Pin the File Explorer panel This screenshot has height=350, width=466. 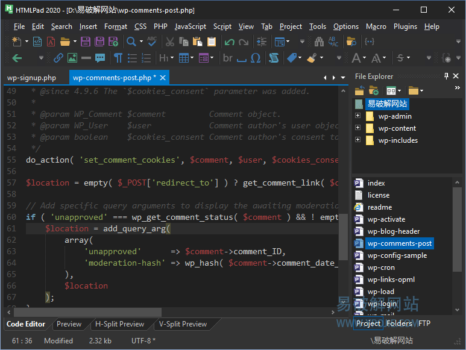tap(447, 77)
